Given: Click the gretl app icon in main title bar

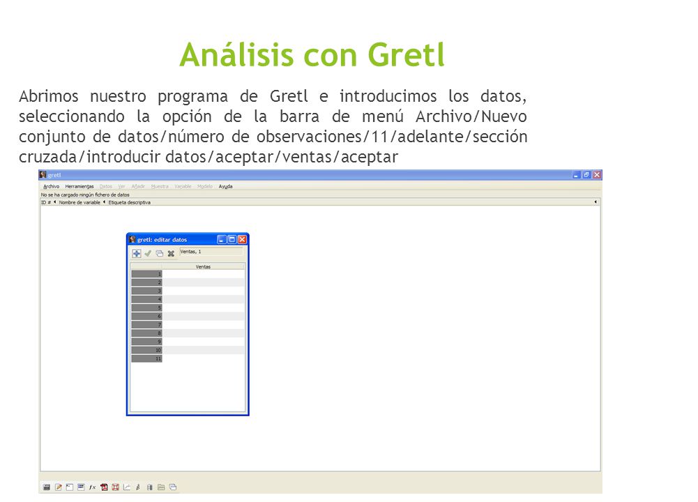Looking at the screenshot, I should tap(43, 174).
